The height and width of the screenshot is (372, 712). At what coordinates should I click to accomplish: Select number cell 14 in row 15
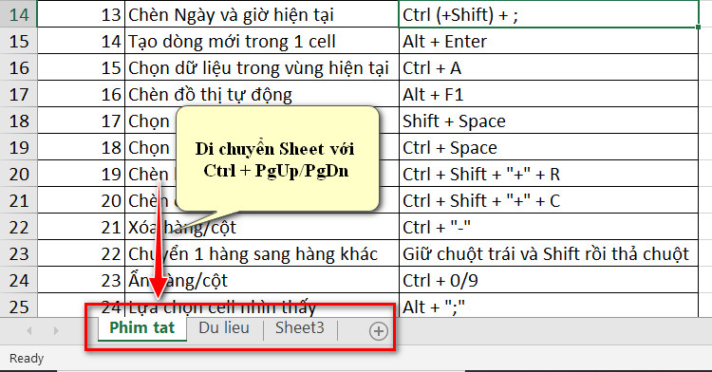click(x=81, y=41)
